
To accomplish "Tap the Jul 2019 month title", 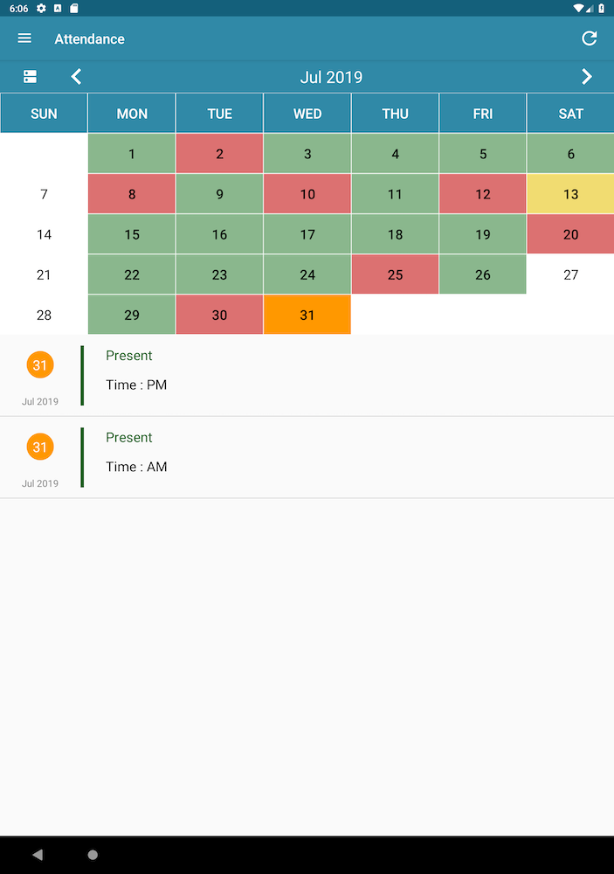I will click(x=331, y=77).
